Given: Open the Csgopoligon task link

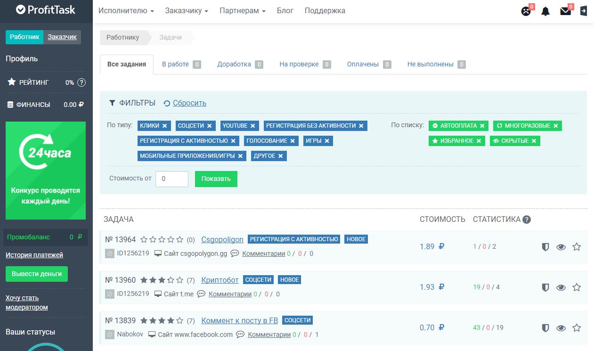Looking at the screenshot, I should click(x=222, y=239).
